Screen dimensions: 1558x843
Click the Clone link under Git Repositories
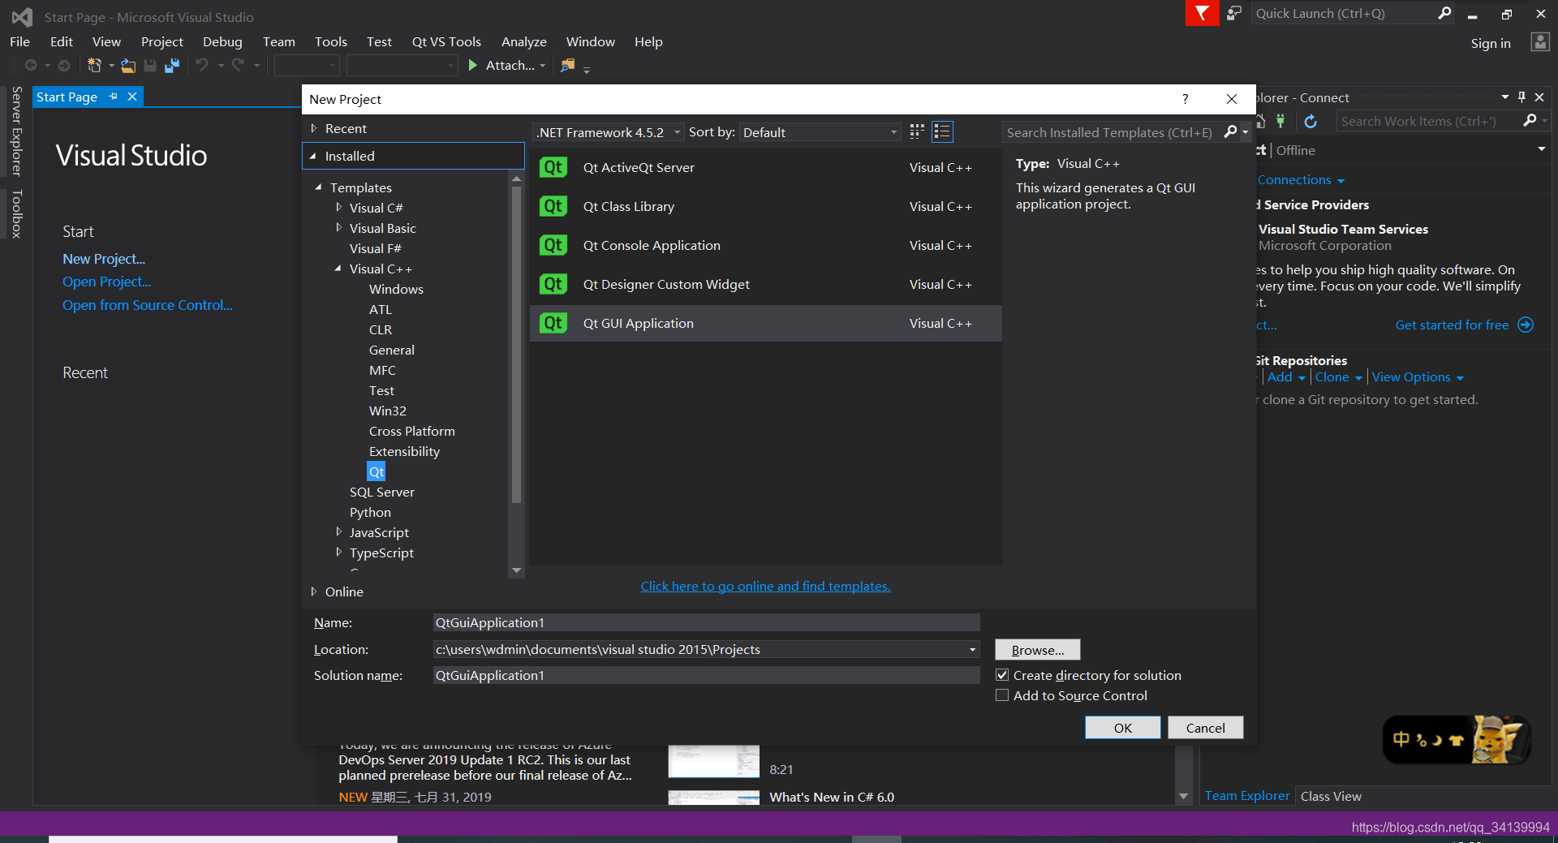click(x=1332, y=376)
